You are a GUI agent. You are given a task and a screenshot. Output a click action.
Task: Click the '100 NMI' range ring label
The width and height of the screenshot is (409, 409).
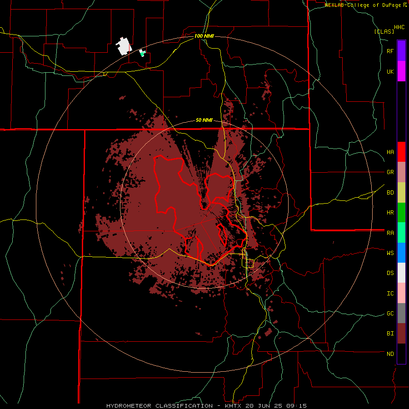pos(204,36)
